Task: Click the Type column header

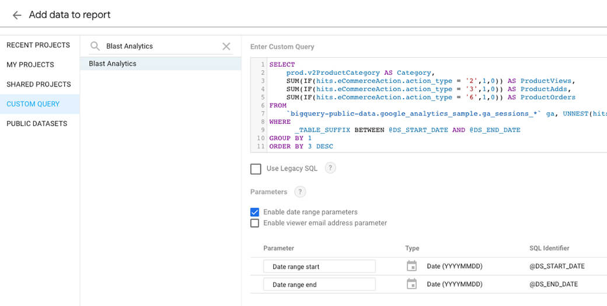Action: pos(412,248)
